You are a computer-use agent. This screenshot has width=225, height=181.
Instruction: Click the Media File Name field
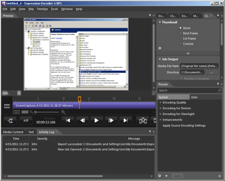click(x=199, y=66)
